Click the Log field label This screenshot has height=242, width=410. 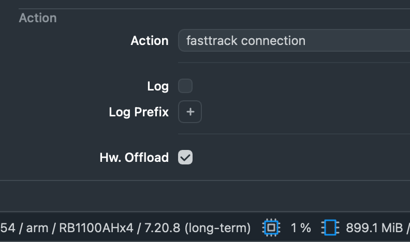click(x=158, y=86)
